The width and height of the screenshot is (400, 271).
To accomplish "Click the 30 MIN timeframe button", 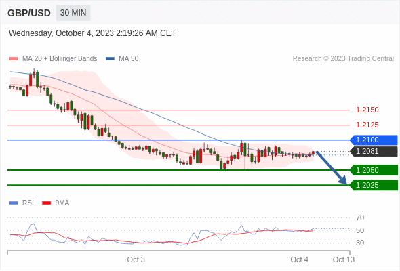I will (x=73, y=13).
